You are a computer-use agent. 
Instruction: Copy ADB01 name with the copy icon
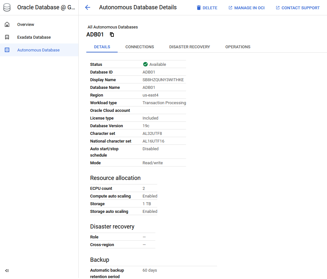(x=112, y=35)
